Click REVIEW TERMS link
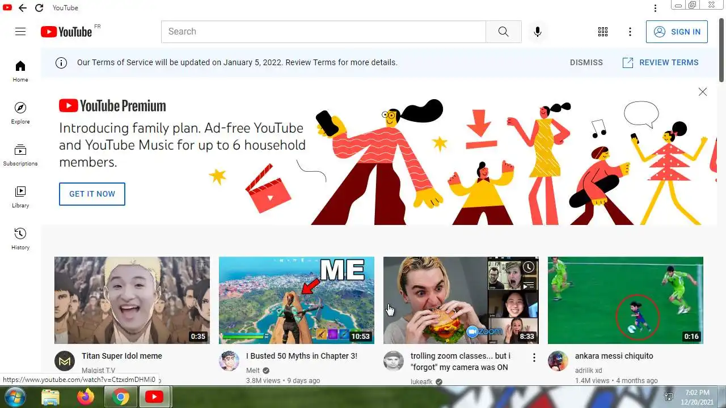Image resolution: width=726 pixels, height=408 pixels. click(661, 62)
